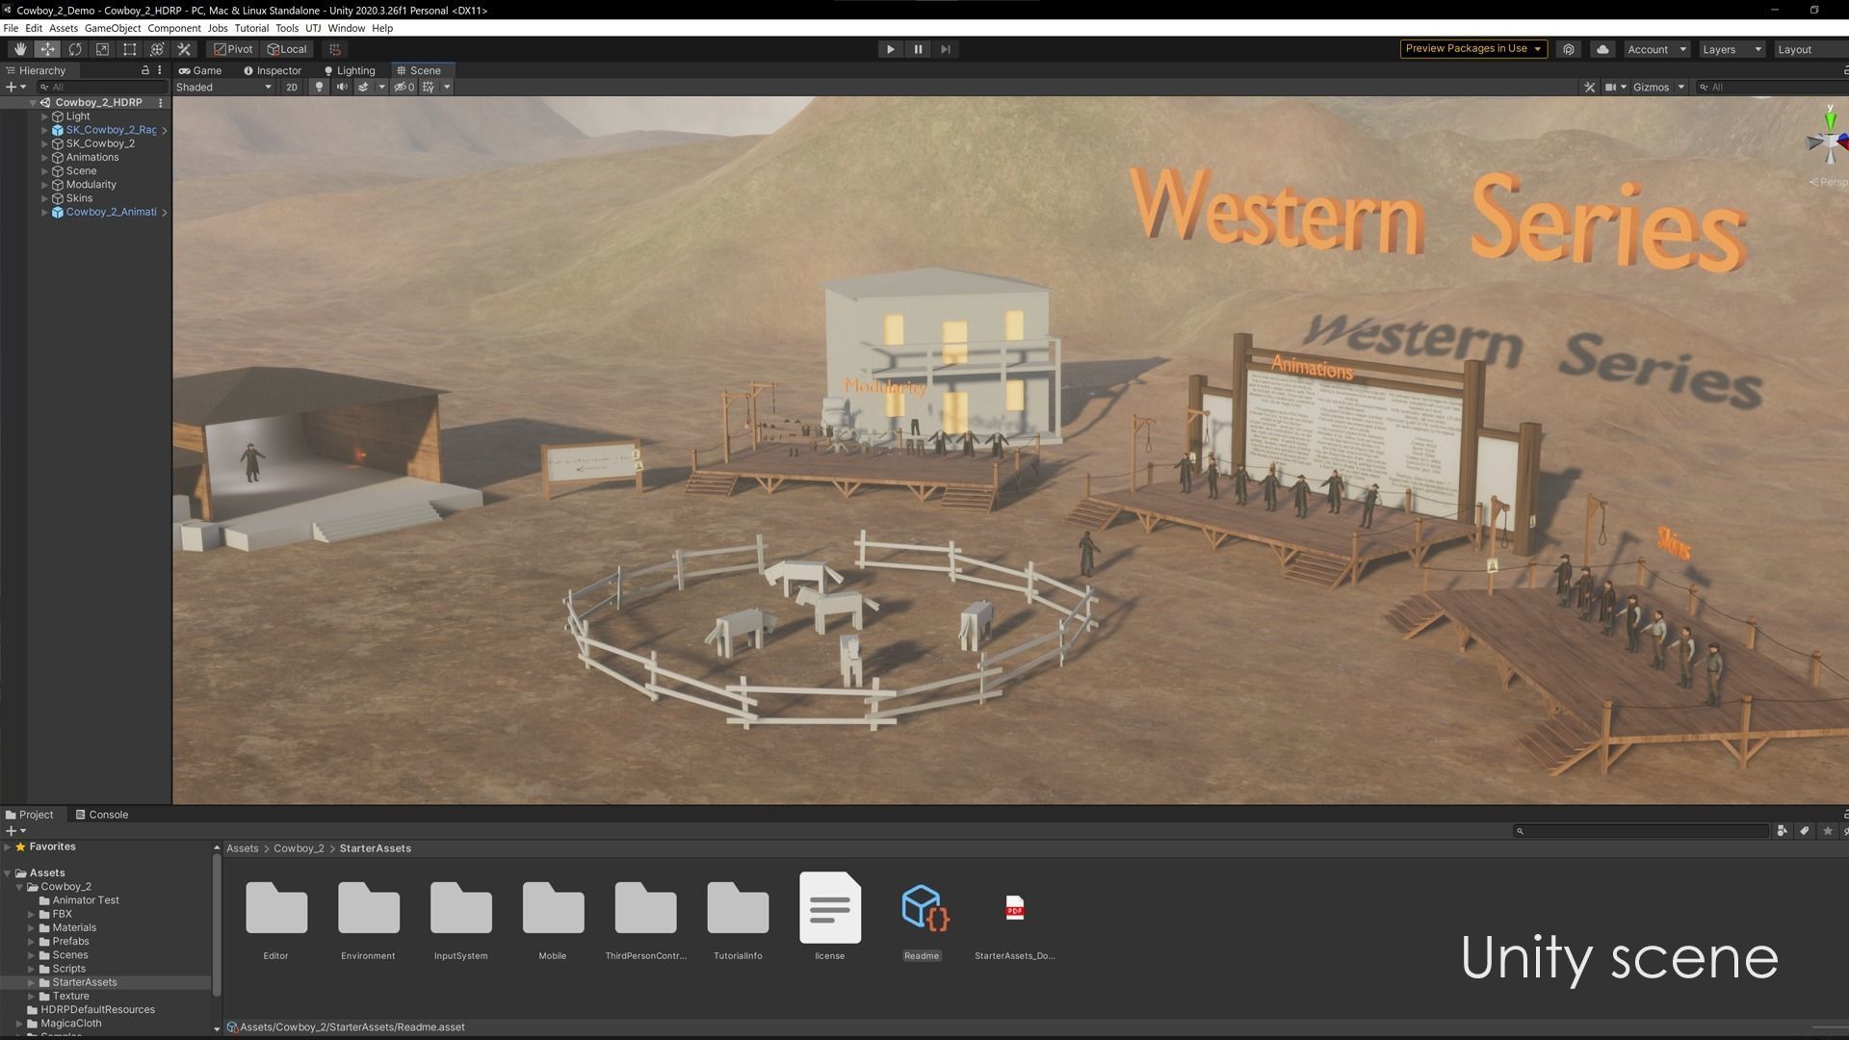Open the cloud services button
This screenshot has height=1040, width=1849.
point(1602,49)
